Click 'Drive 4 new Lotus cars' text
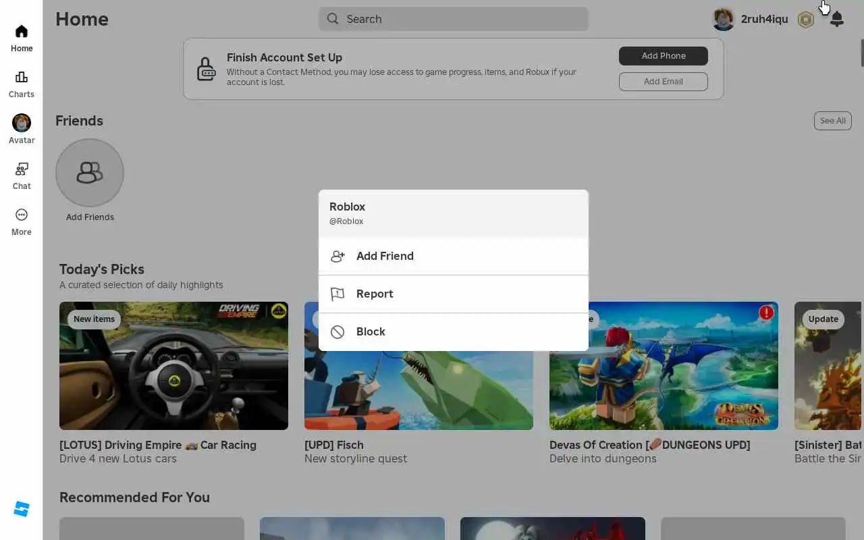 pyautogui.click(x=118, y=459)
